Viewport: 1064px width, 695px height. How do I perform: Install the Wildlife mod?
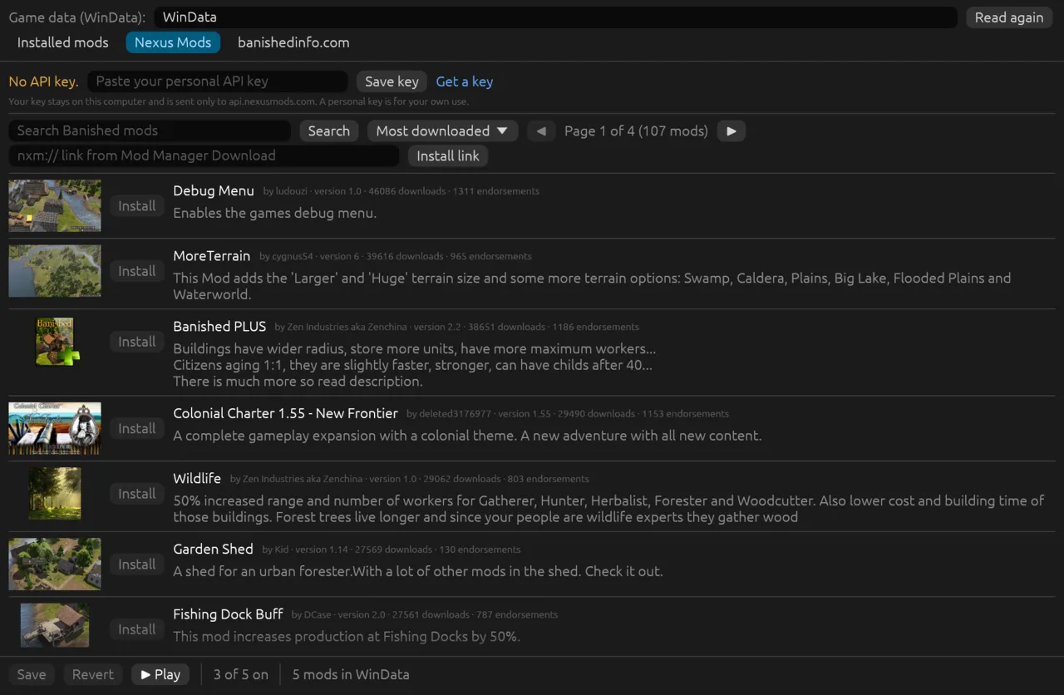point(137,494)
